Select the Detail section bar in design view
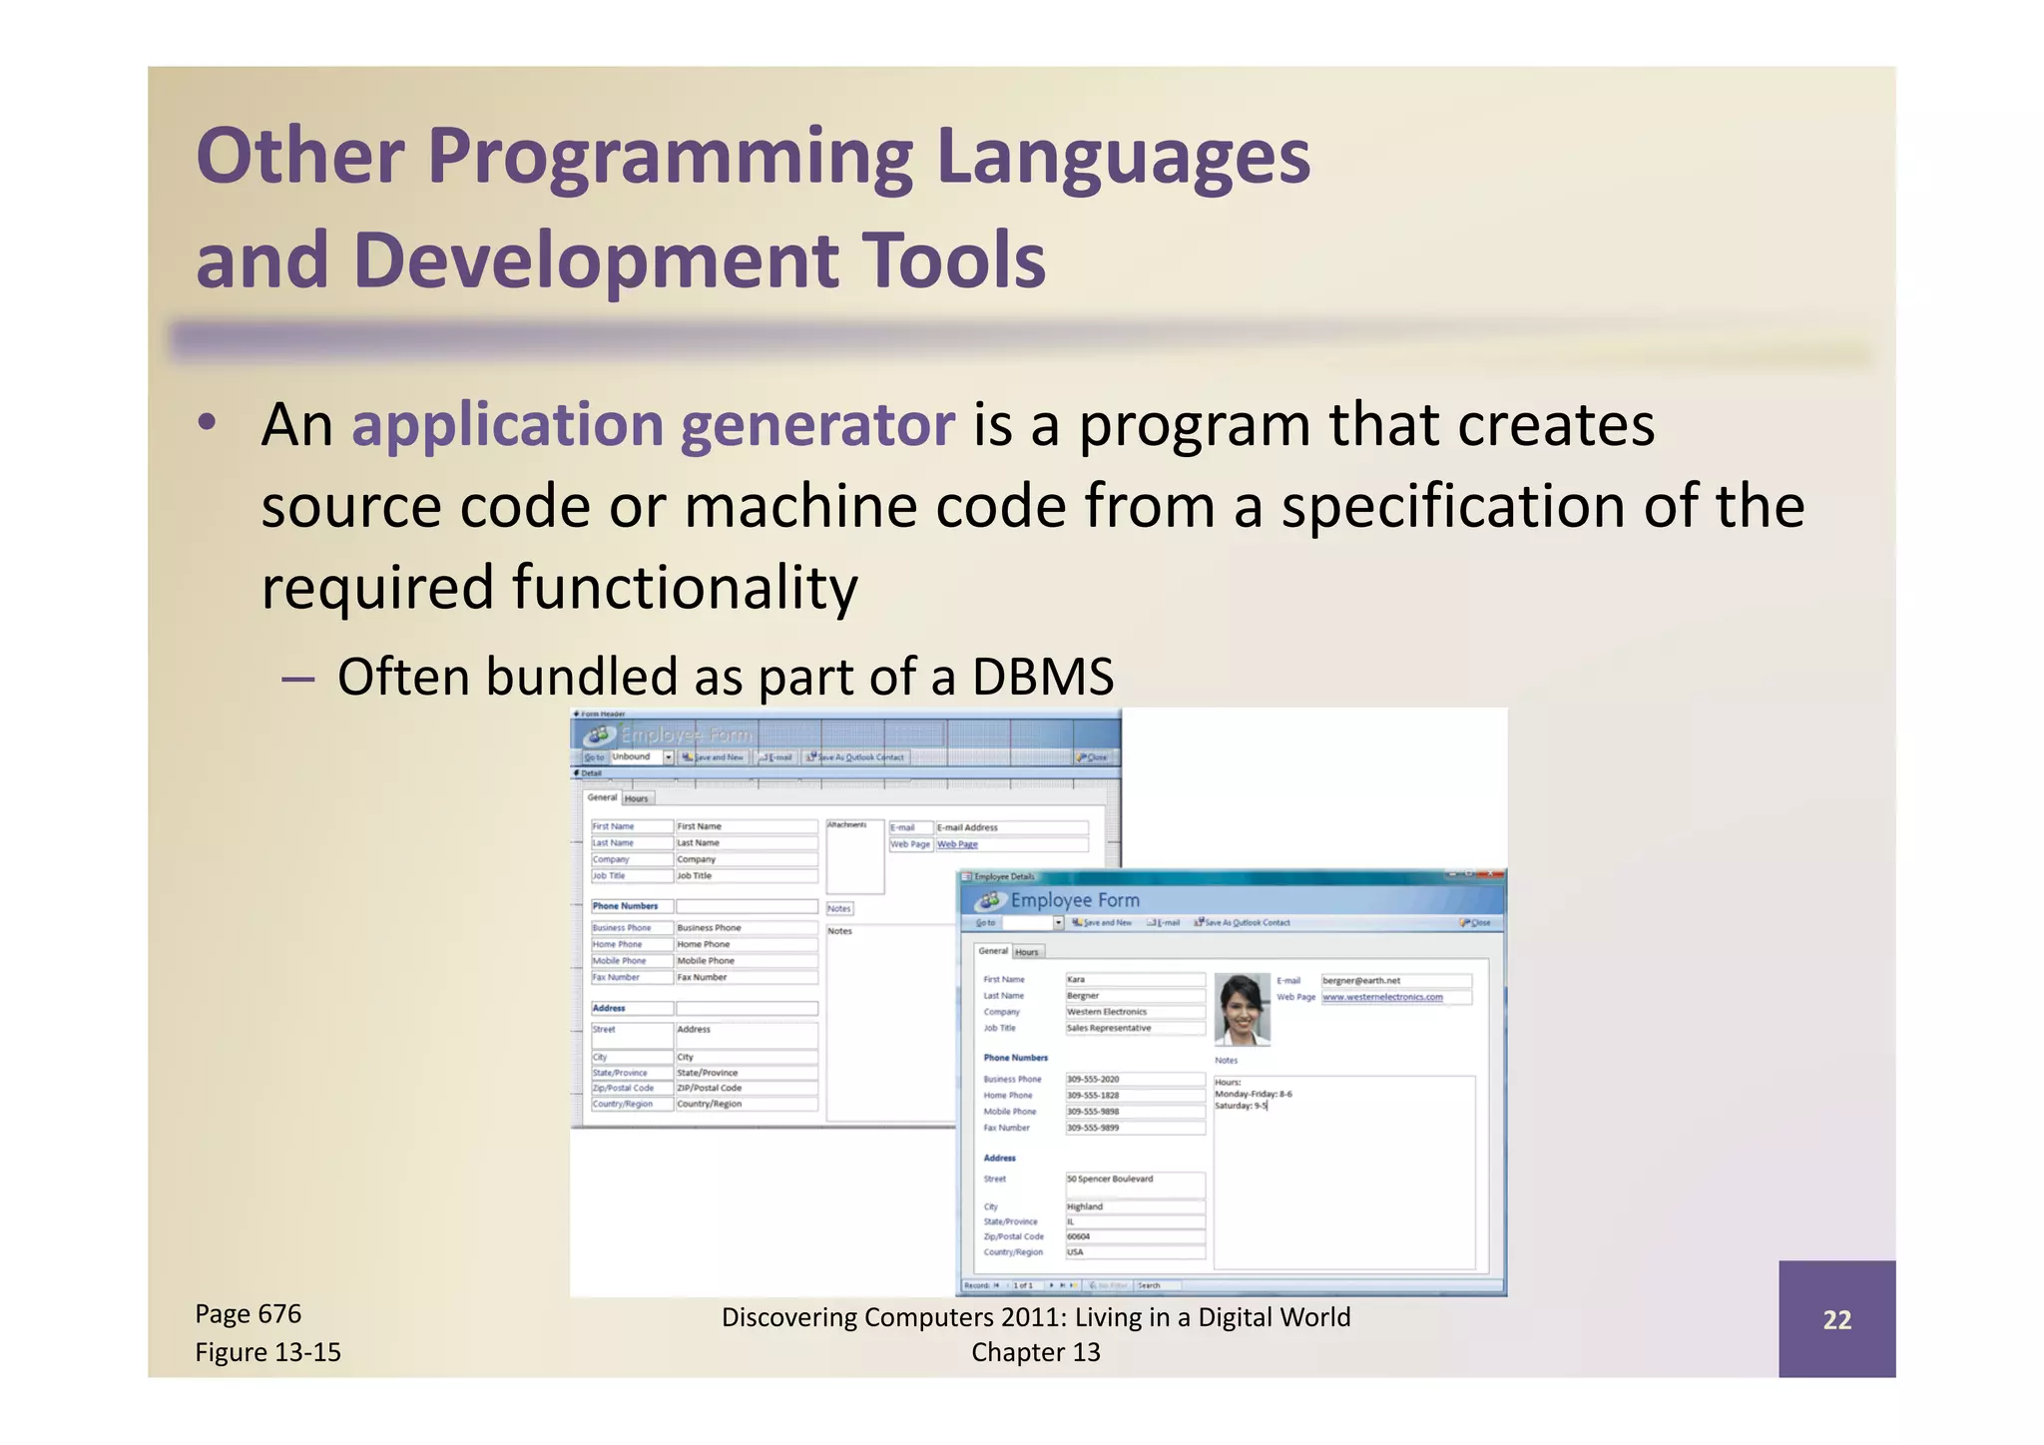Viewport: 2044px width, 1445px height. [x=846, y=772]
